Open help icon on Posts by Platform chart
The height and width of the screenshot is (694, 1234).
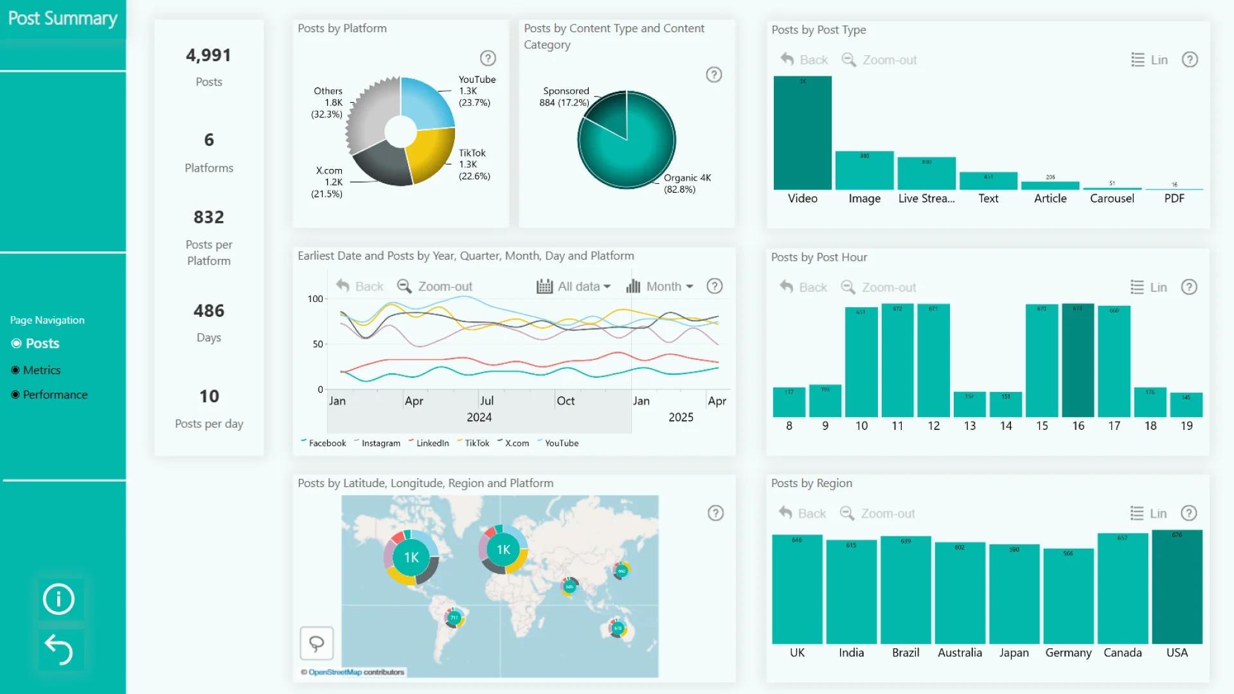coord(488,58)
